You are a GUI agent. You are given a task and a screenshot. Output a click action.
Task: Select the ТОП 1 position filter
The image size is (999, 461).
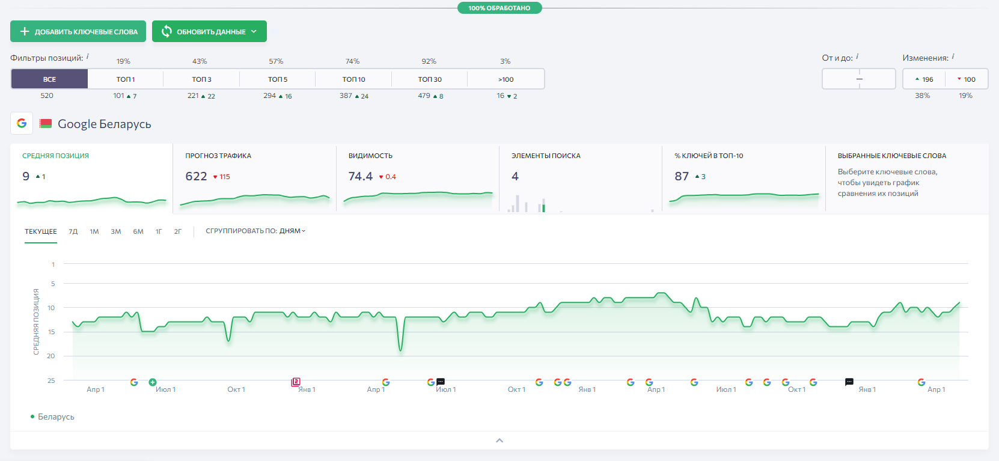click(x=126, y=79)
